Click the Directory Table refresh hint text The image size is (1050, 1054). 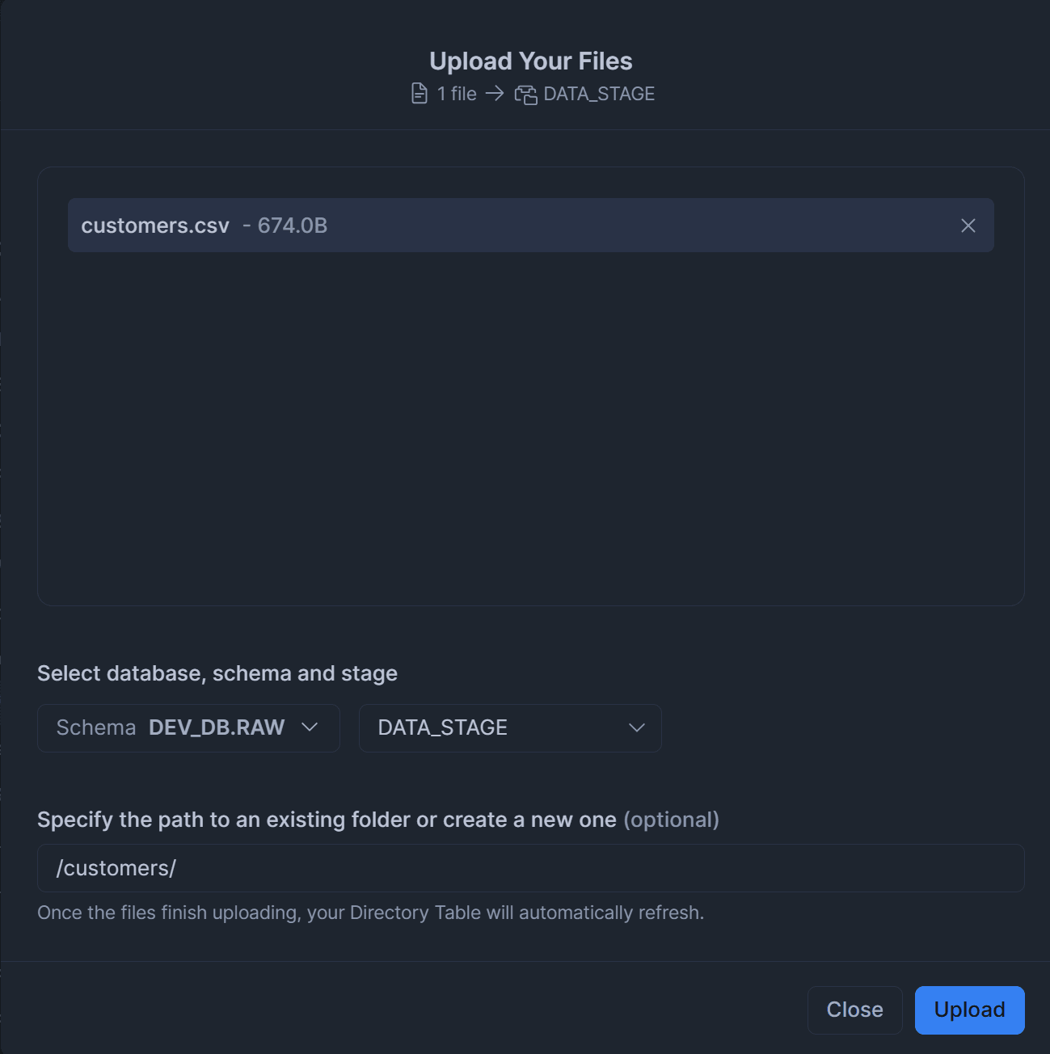(370, 913)
